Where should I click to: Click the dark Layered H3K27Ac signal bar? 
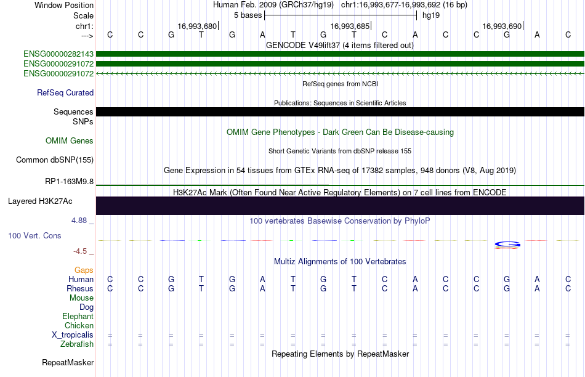(x=340, y=206)
